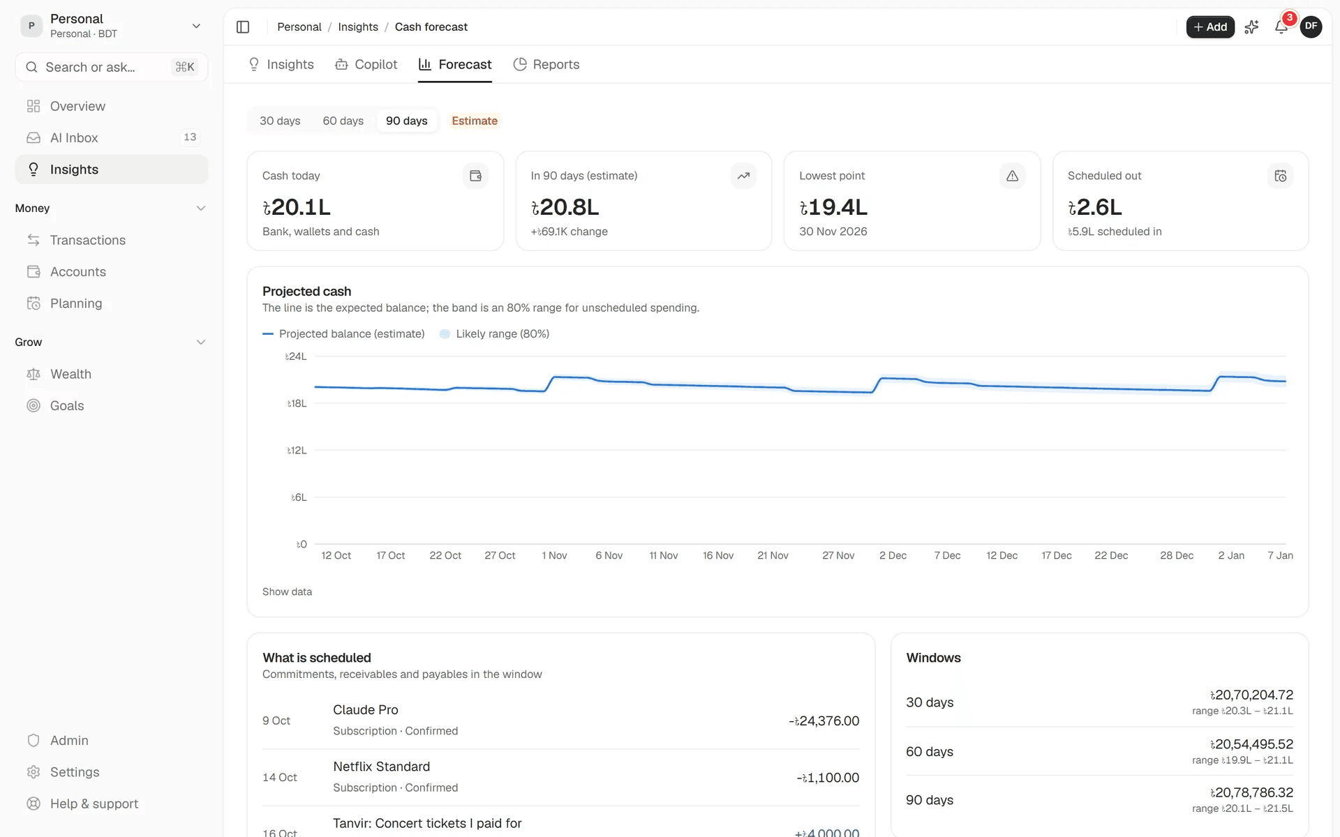Focus the Search or ask field
The image size is (1340, 837).
[112, 67]
